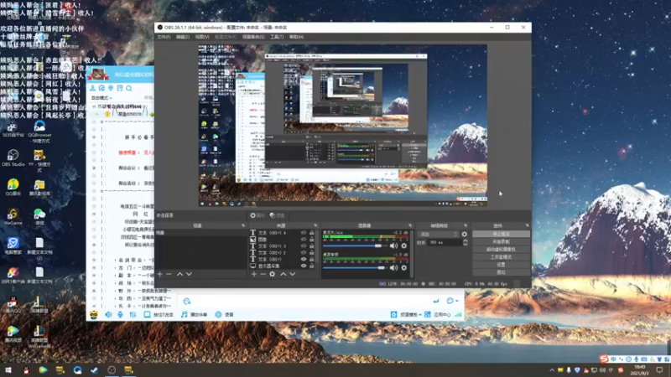This screenshot has width=671, height=377.
Task: Open the free mode dropdown in the YY window
Action: (101, 98)
